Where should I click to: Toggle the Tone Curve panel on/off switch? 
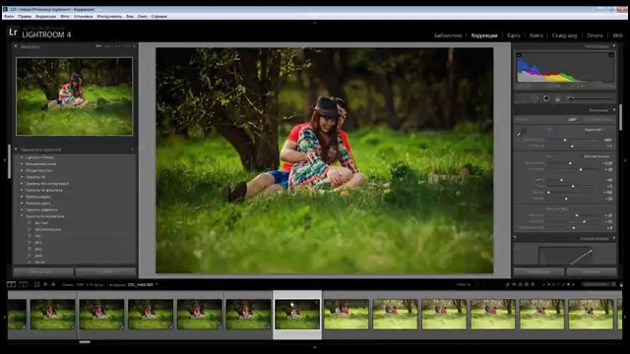[515, 238]
